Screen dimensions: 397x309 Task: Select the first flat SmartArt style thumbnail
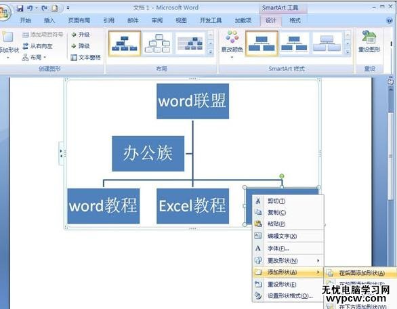262,43
